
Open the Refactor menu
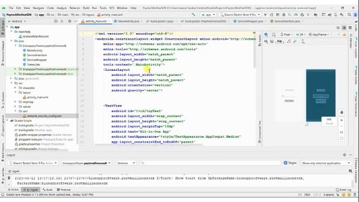tap(75, 8)
